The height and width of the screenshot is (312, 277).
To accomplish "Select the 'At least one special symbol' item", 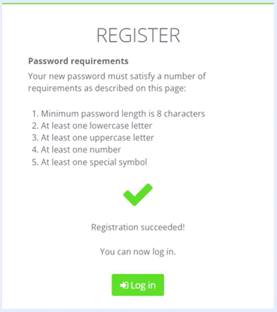I will tap(89, 162).
